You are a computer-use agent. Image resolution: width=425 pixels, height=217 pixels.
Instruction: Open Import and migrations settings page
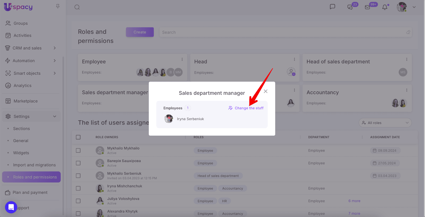[x=35, y=165]
